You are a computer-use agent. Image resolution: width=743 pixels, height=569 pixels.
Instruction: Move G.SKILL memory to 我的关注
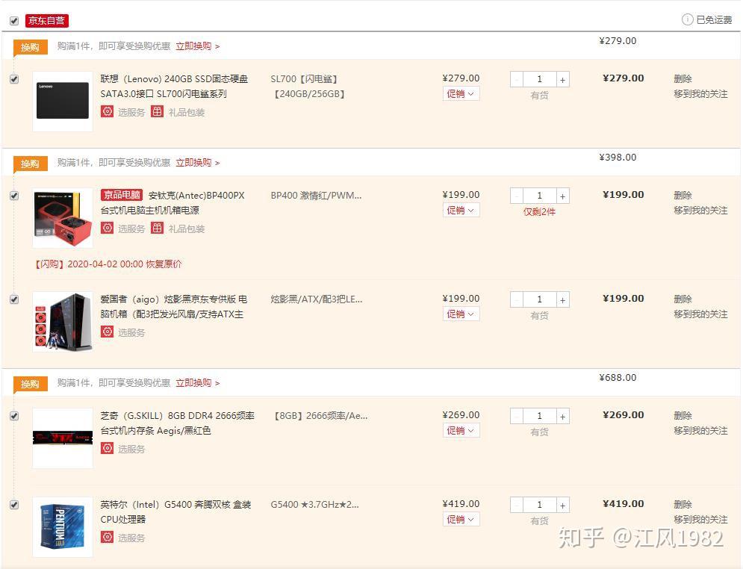pos(701,431)
